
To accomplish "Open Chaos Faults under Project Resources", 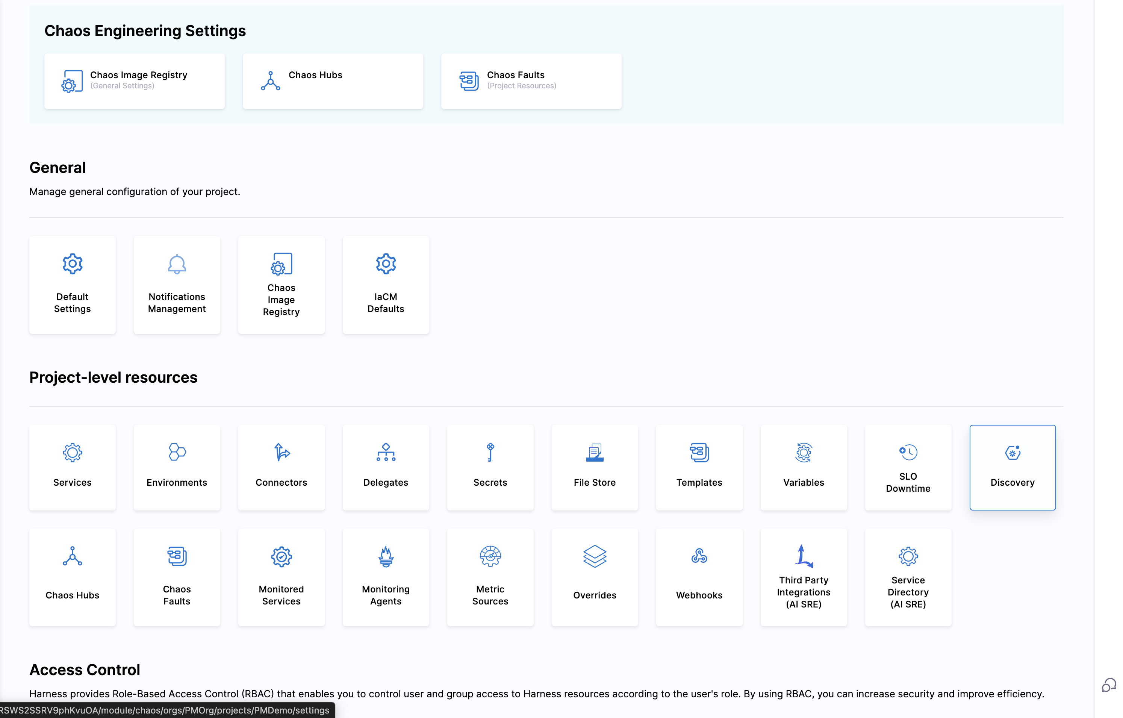I will (531, 81).
